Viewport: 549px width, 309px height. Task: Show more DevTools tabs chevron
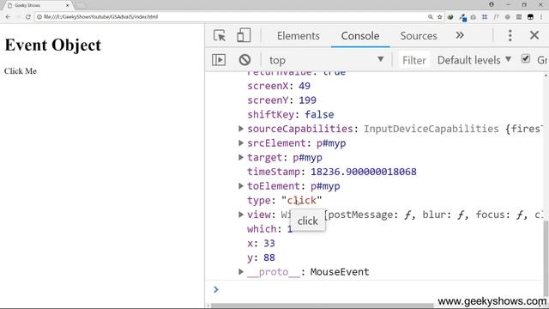pos(460,35)
